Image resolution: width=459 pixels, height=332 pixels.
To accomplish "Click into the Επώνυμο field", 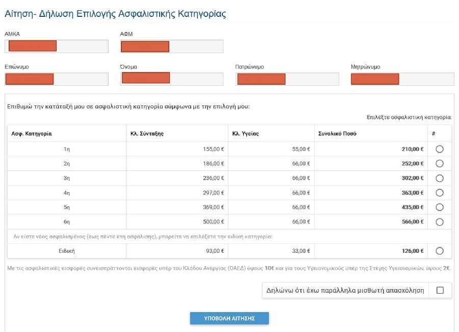I will tap(56, 79).
